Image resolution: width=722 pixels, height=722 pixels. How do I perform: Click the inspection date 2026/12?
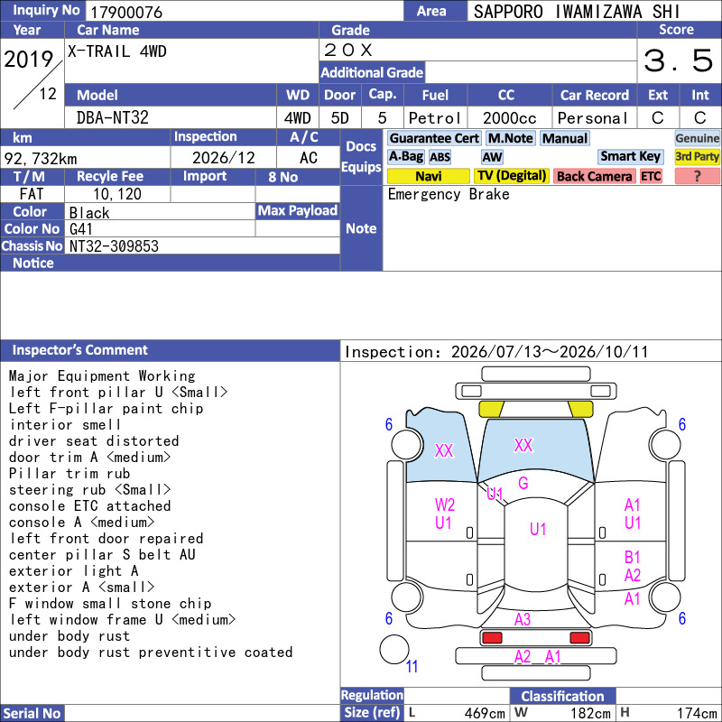pyautogui.click(x=223, y=158)
